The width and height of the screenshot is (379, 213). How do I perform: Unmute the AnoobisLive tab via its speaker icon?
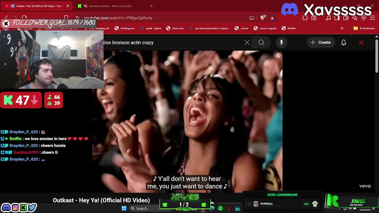point(86,6)
